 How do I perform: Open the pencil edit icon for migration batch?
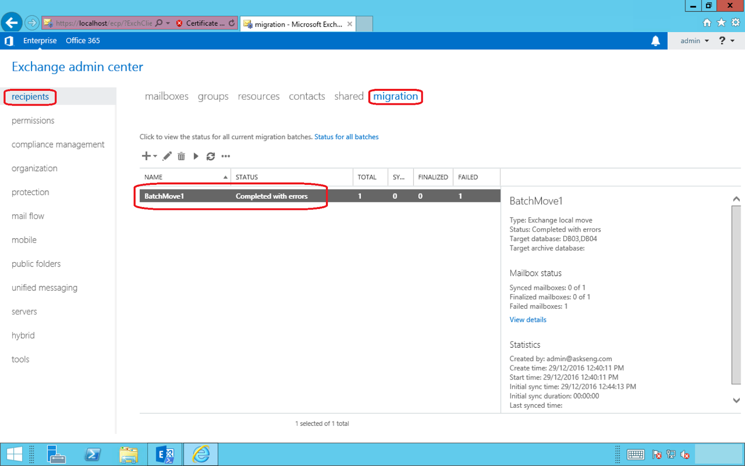[x=167, y=156]
